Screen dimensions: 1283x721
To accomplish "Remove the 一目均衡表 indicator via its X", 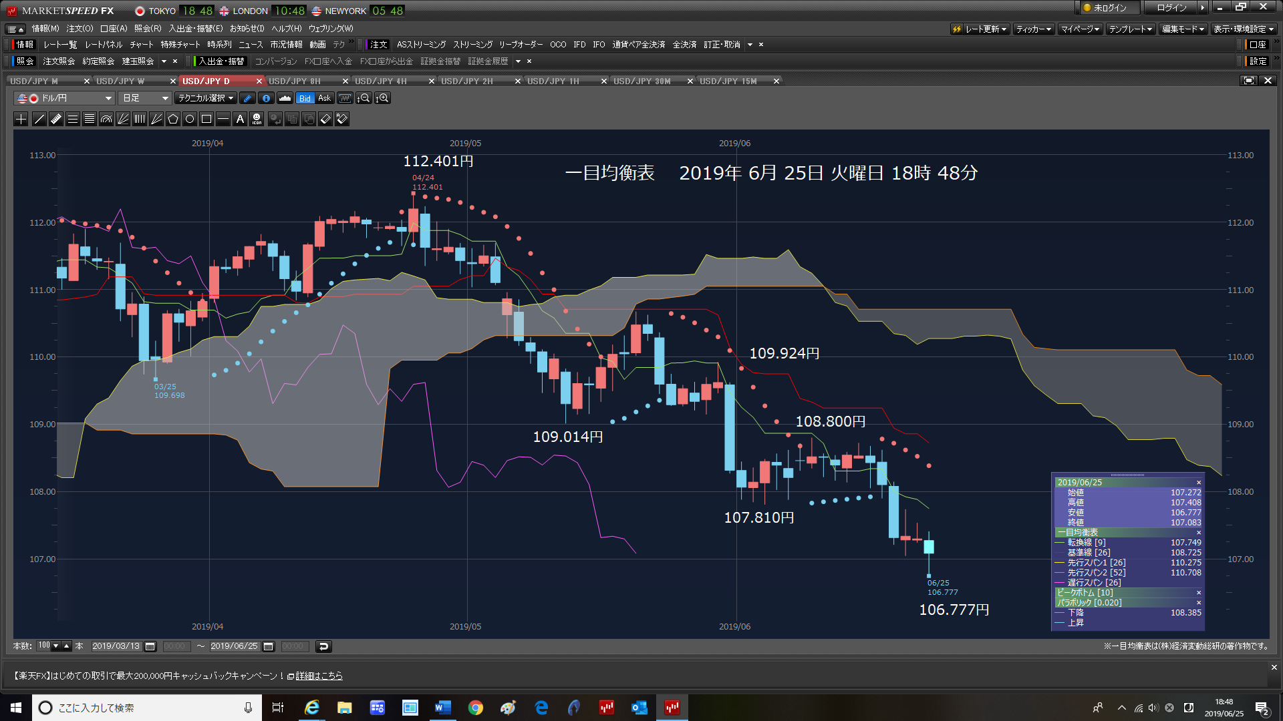I will (1198, 533).
